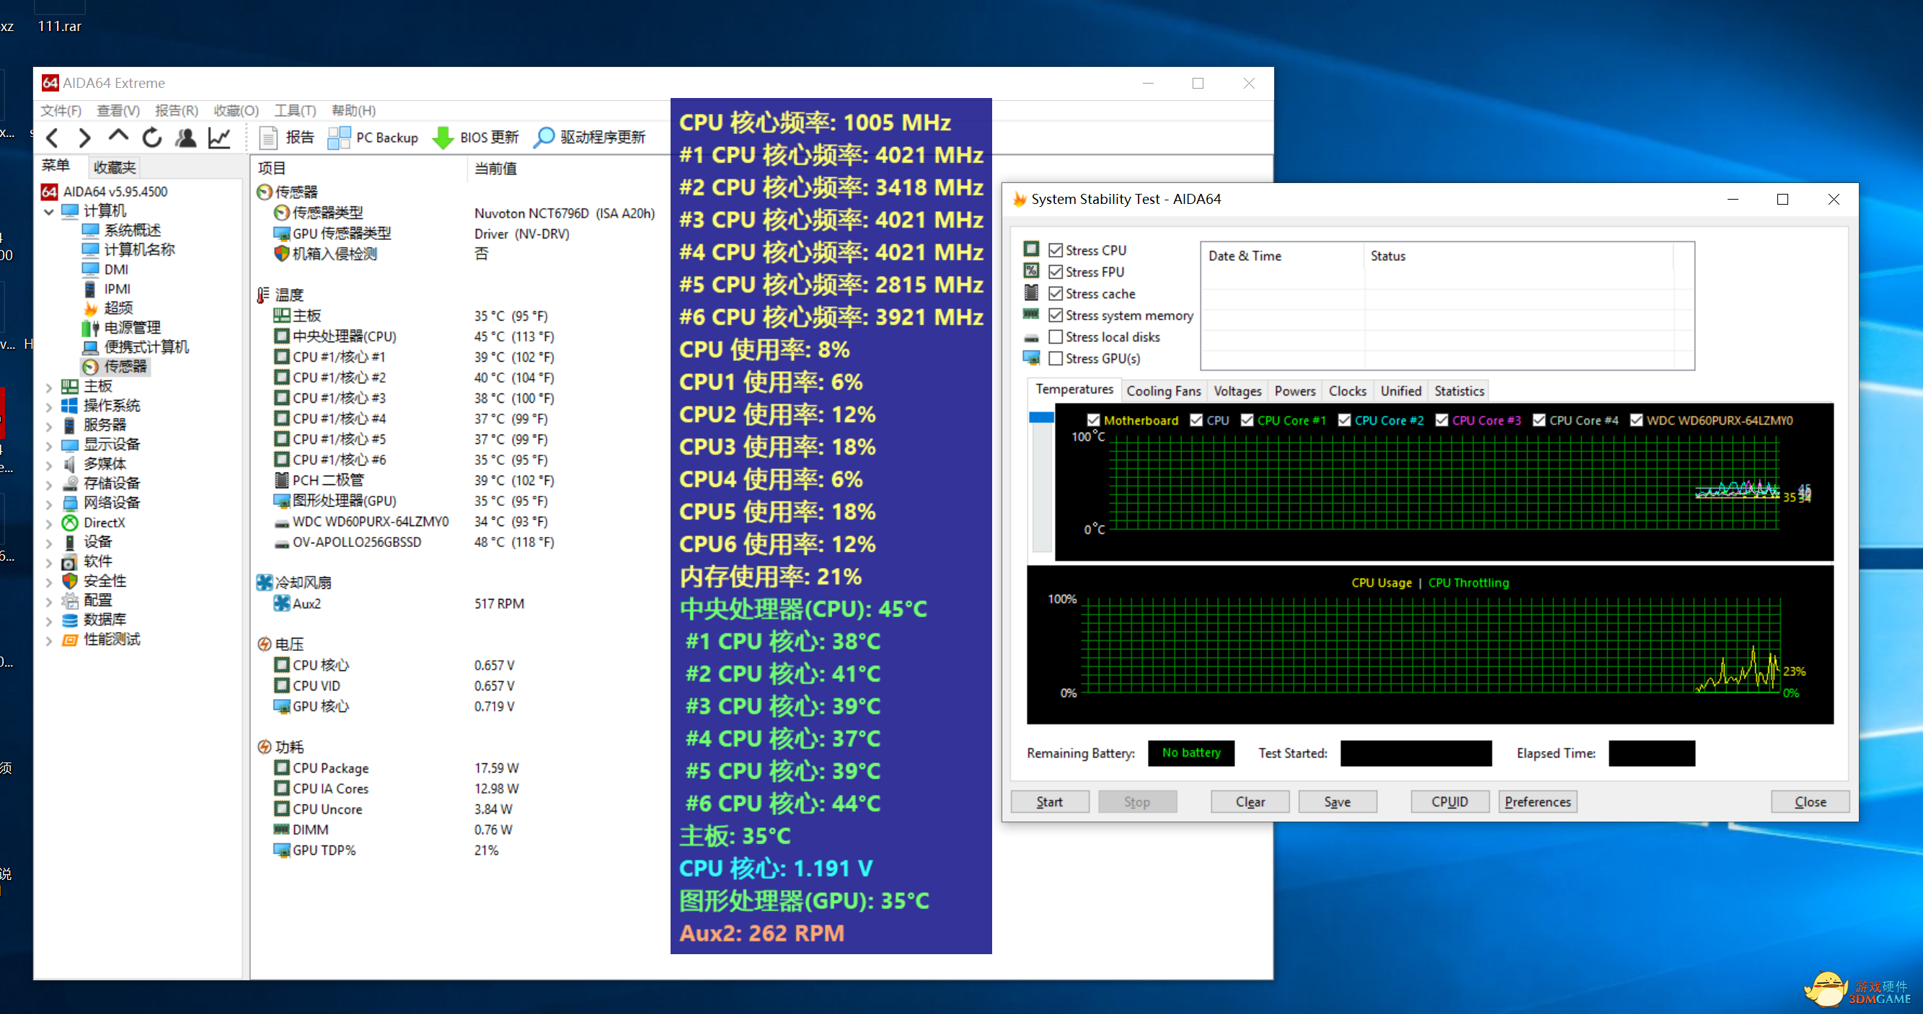The height and width of the screenshot is (1014, 1923).
Task: Expand the 性能测试 tree node
Action: (x=48, y=640)
